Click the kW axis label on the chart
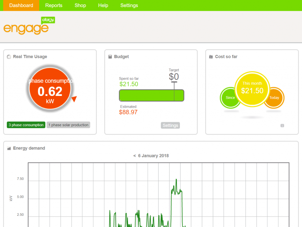The height and width of the screenshot is (227, 302). point(11,198)
